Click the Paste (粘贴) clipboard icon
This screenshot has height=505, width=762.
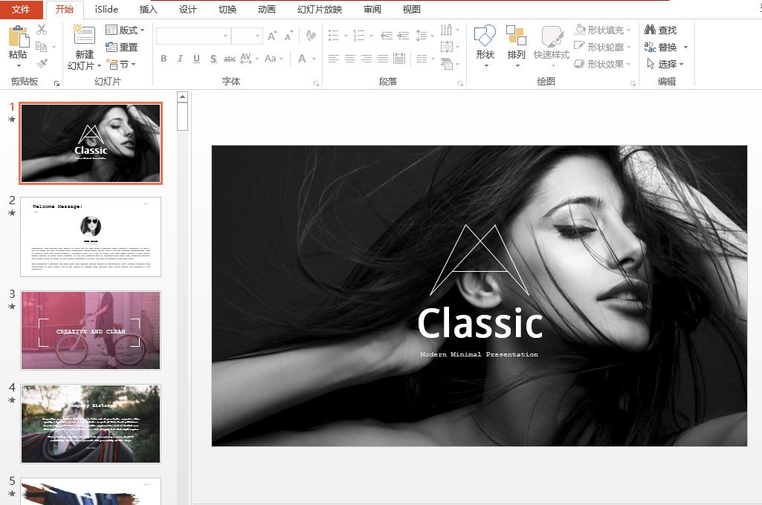pyautogui.click(x=18, y=37)
